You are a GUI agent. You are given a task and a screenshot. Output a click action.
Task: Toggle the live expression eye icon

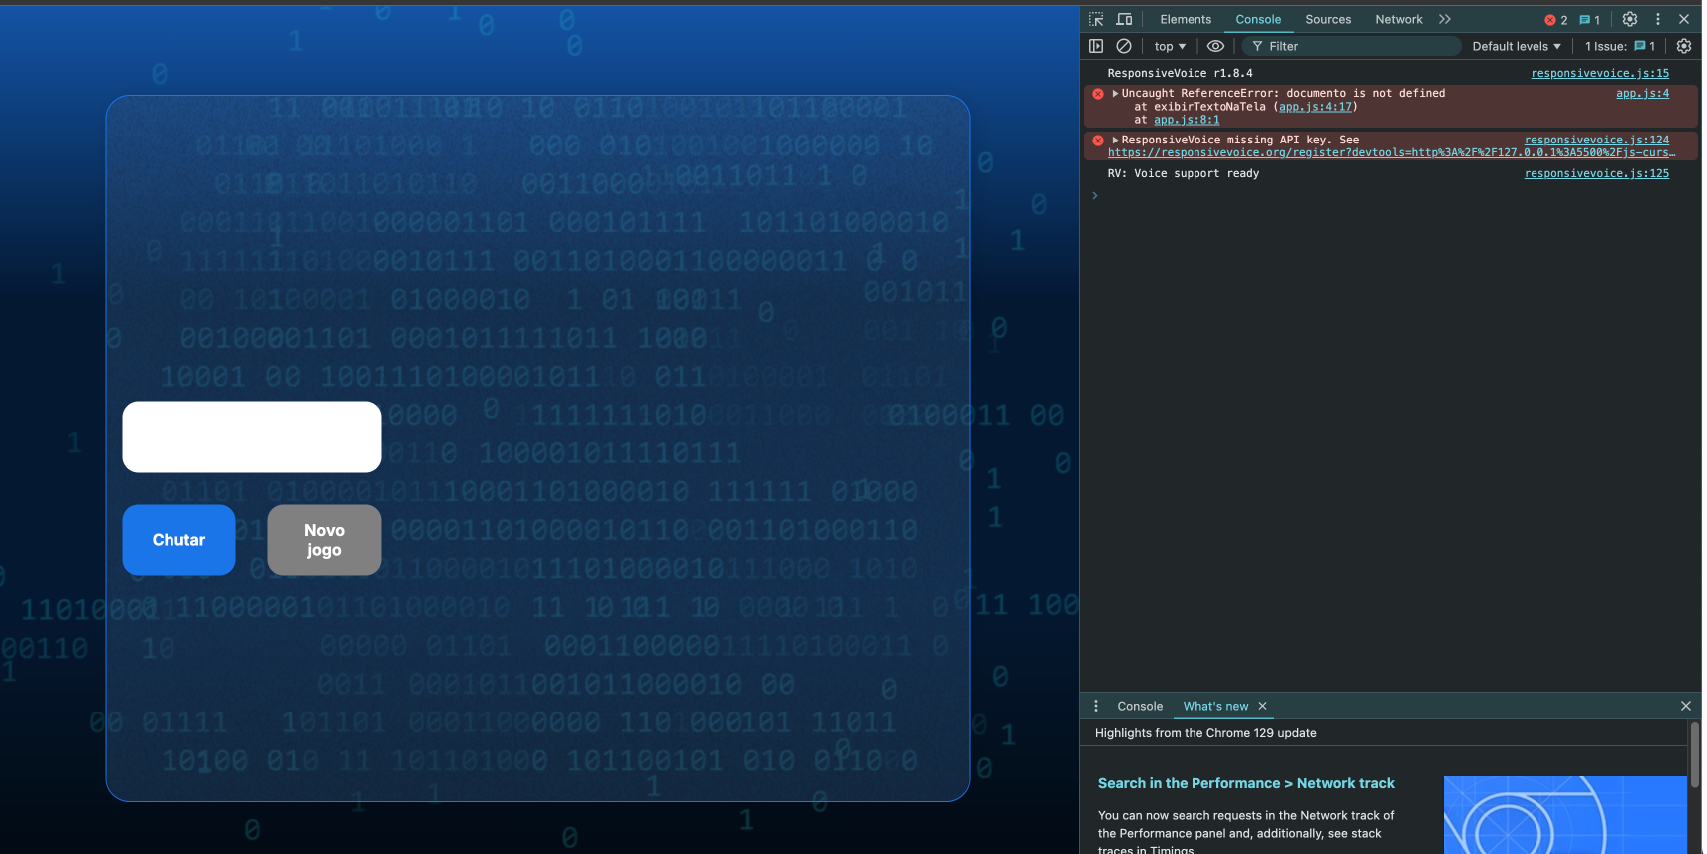point(1215,46)
